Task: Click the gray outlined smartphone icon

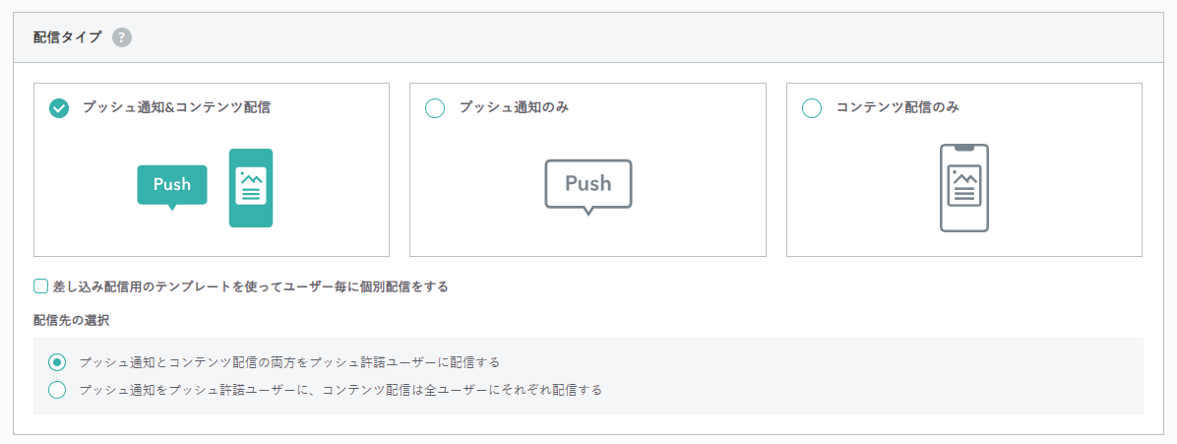Action: [x=963, y=187]
